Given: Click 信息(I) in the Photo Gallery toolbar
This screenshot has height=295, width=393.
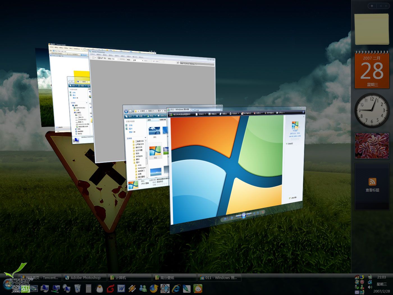Looking at the screenshot, I should [223, 114].
